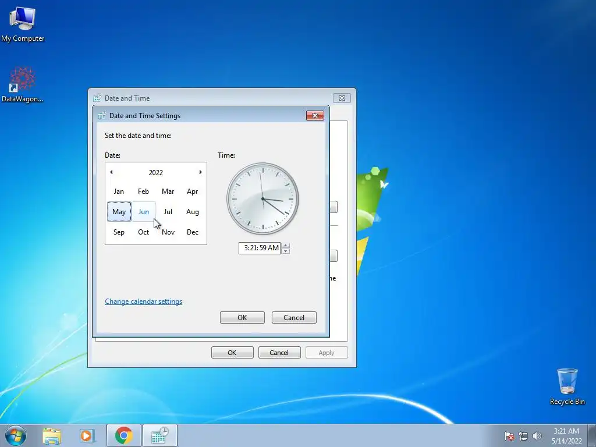596x447 pixels.
Task: Close the background Date and Time window
Action: pos(342,98)
